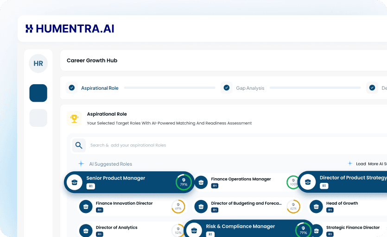The width and height of the screenshot is (387, 237).
Task: Click the R1 badge under Head of Growth
Action: 330,210
